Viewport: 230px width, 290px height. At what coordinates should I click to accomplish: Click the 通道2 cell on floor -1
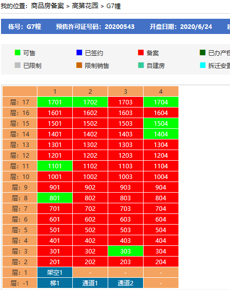click(x=125, y=283)
